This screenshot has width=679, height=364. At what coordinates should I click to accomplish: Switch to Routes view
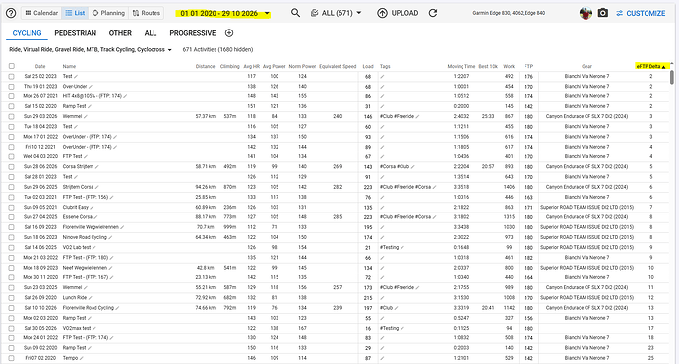point(147,13)
